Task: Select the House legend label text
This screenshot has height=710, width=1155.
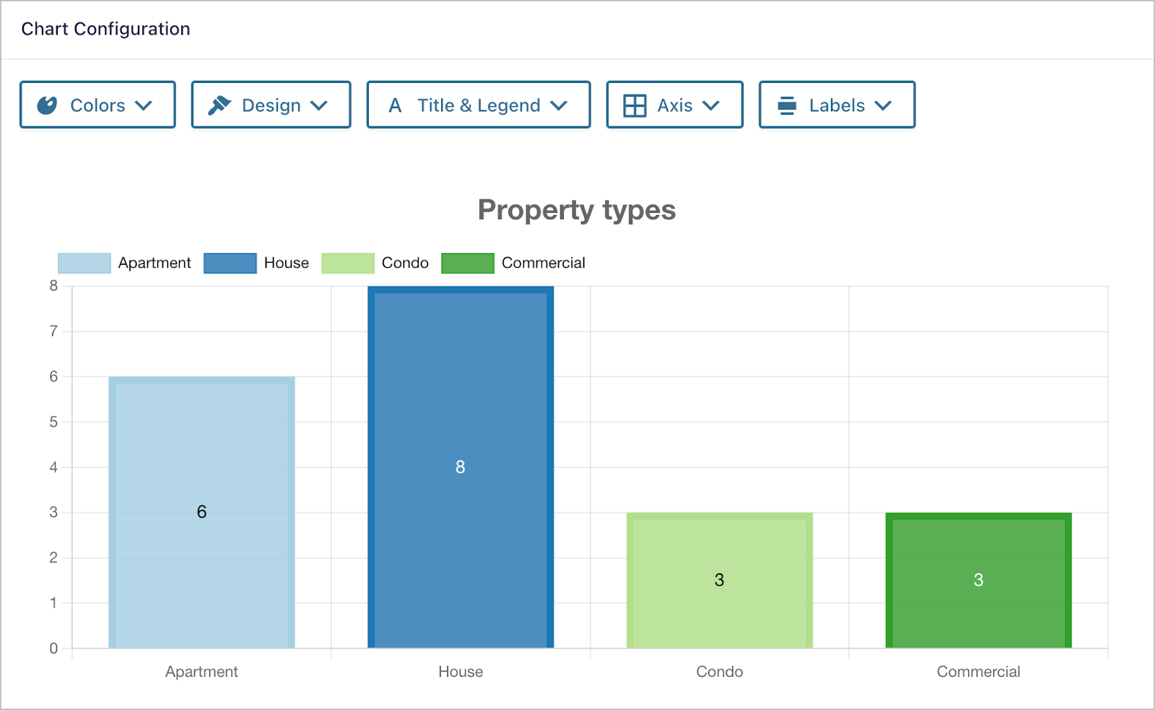Action: pyautogui.click(x=285, y=263)
